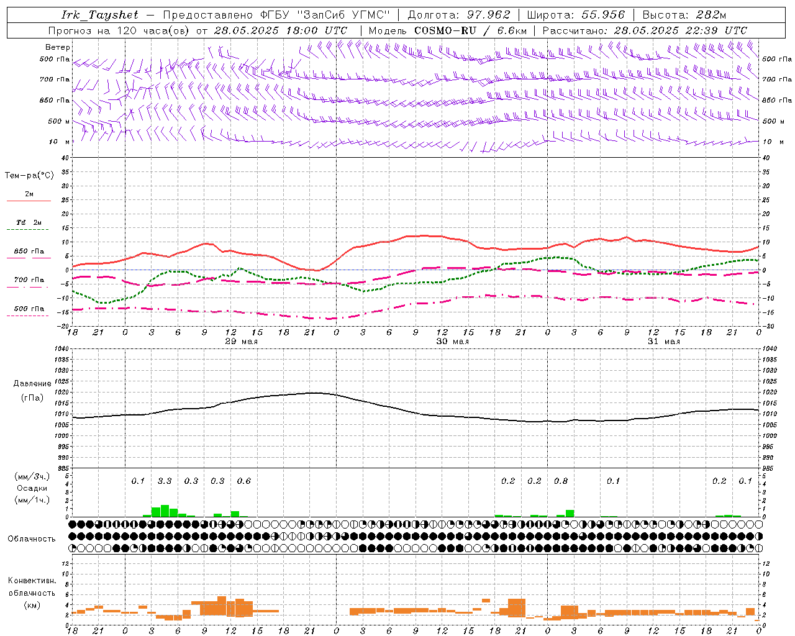795x636 pixels.
Task: Click the dashed line sample under Td 2м
Action: (27, 230)
